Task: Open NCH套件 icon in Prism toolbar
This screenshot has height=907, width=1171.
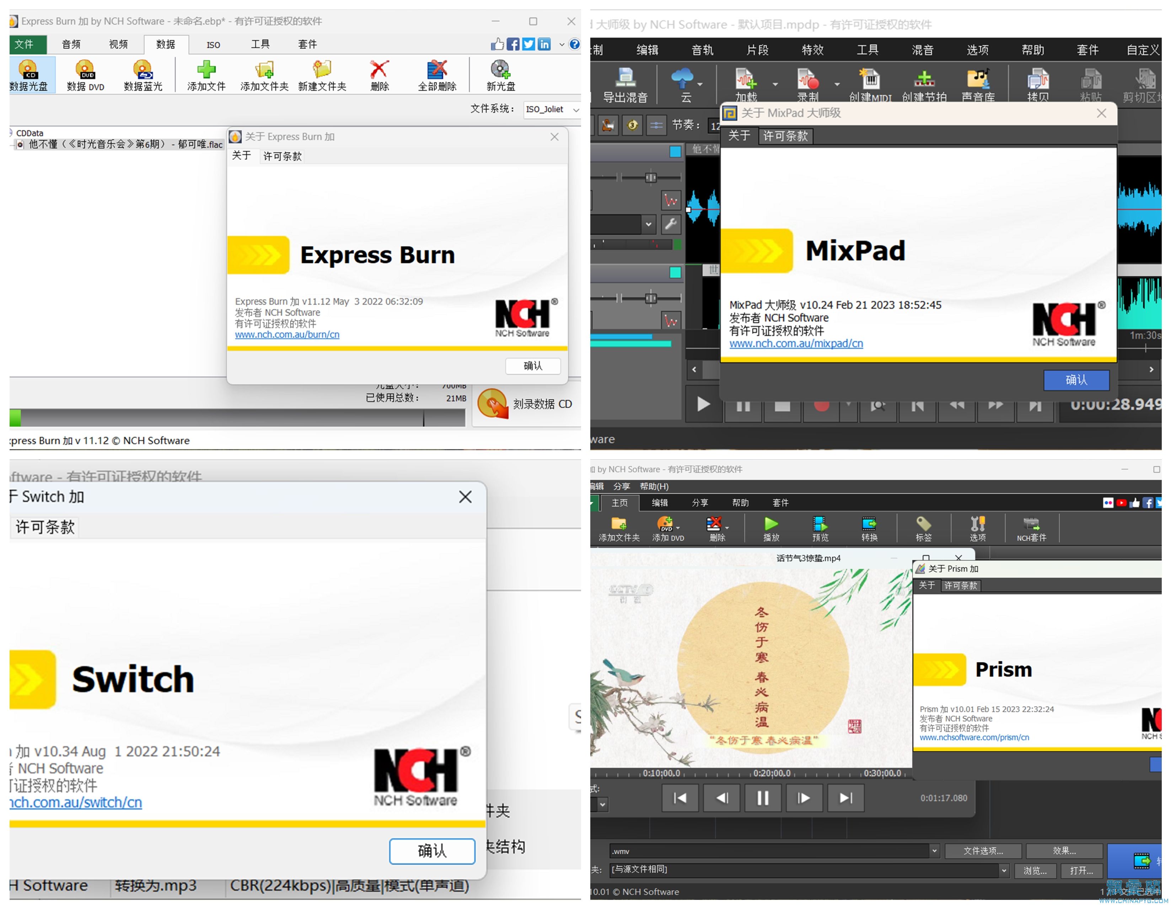Action: click(x=1031, y=529)
